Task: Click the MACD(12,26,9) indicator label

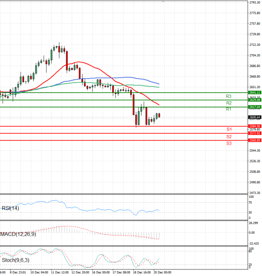Action: pyautogui.click(x=18, y=234)
